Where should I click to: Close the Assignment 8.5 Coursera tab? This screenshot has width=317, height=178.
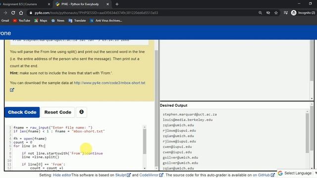click(49, 4)
